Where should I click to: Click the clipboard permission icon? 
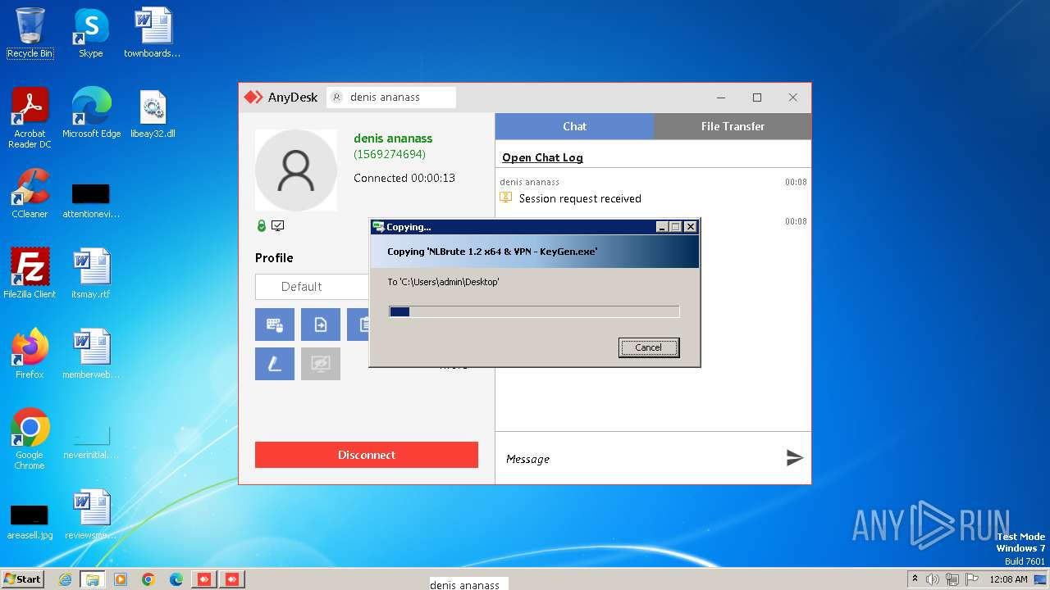click(358, 324)
